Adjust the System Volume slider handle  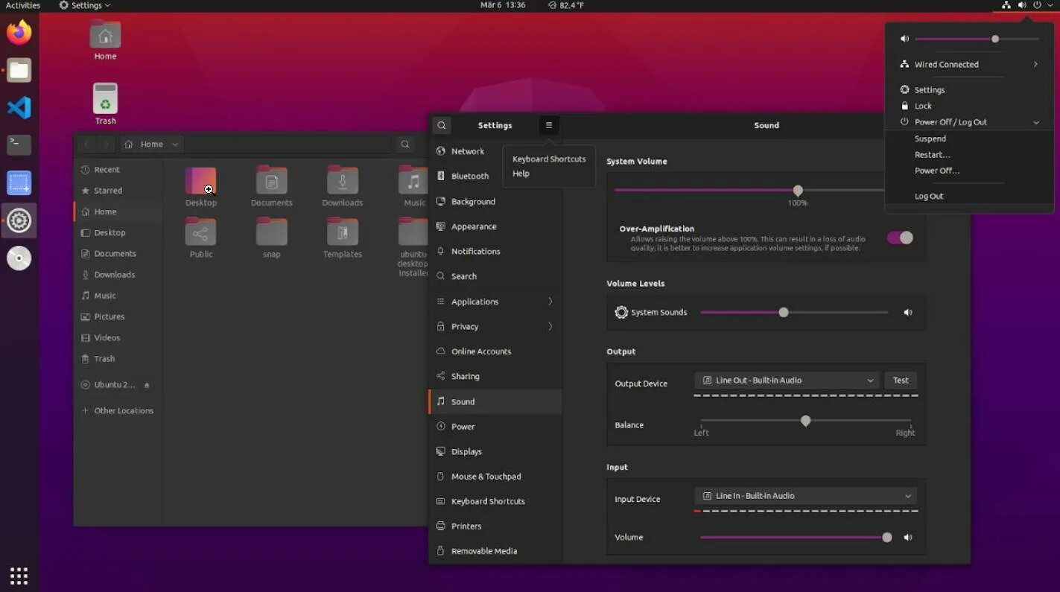[x=798, y=191]
